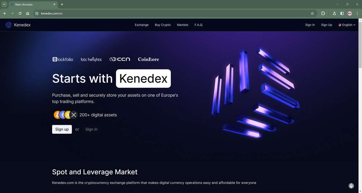
Task: Reload the page with the refresh icon
Action: (x=20, y=13)
